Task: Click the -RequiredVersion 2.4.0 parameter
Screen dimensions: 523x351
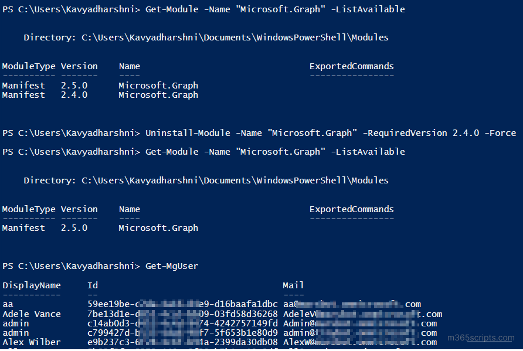Action: [421, 133]
